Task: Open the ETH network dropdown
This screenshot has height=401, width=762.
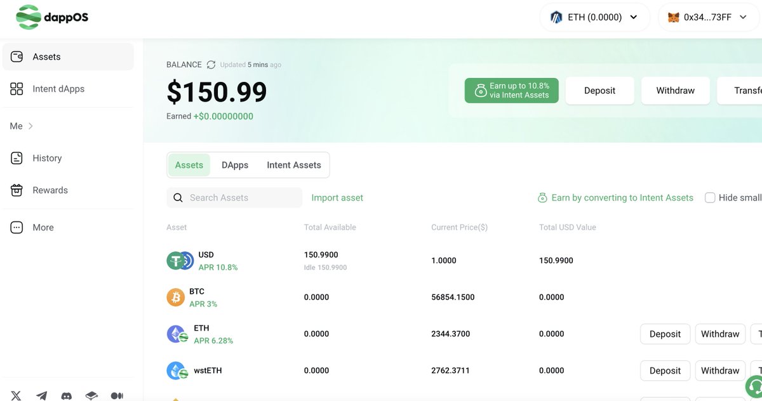Action: 594,17
